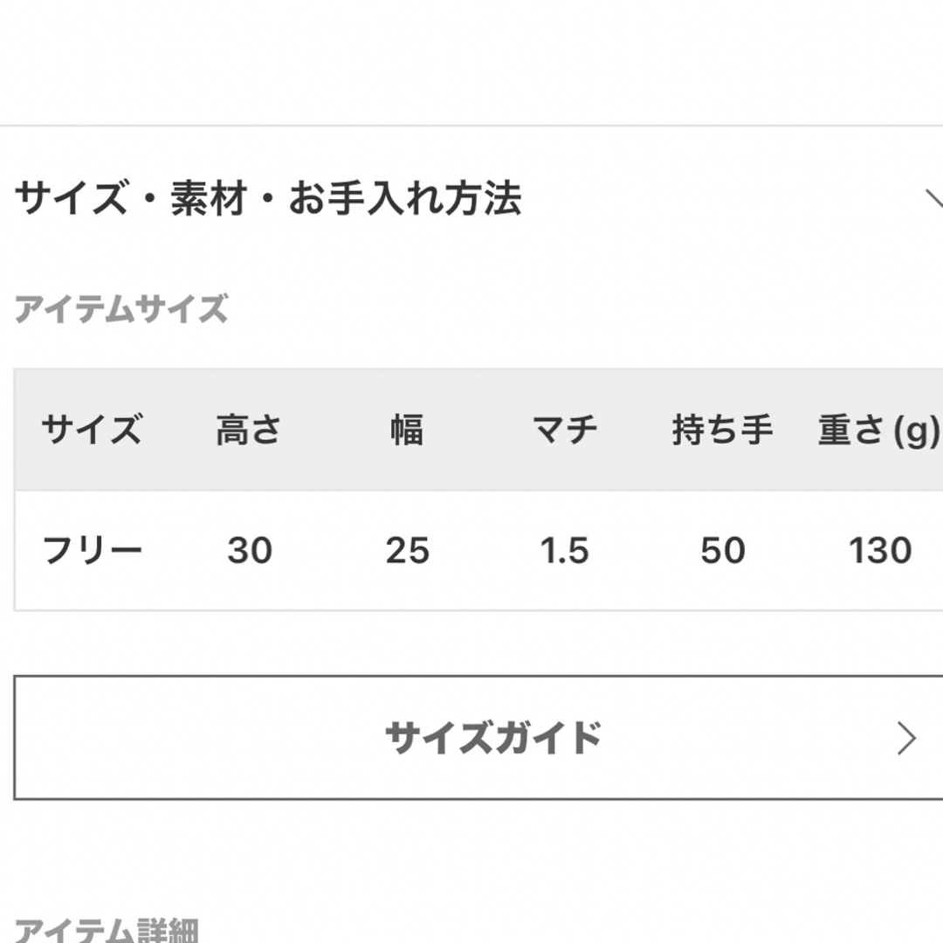Select the 高さ column header
943x943 pixels.
pos(249,430)
